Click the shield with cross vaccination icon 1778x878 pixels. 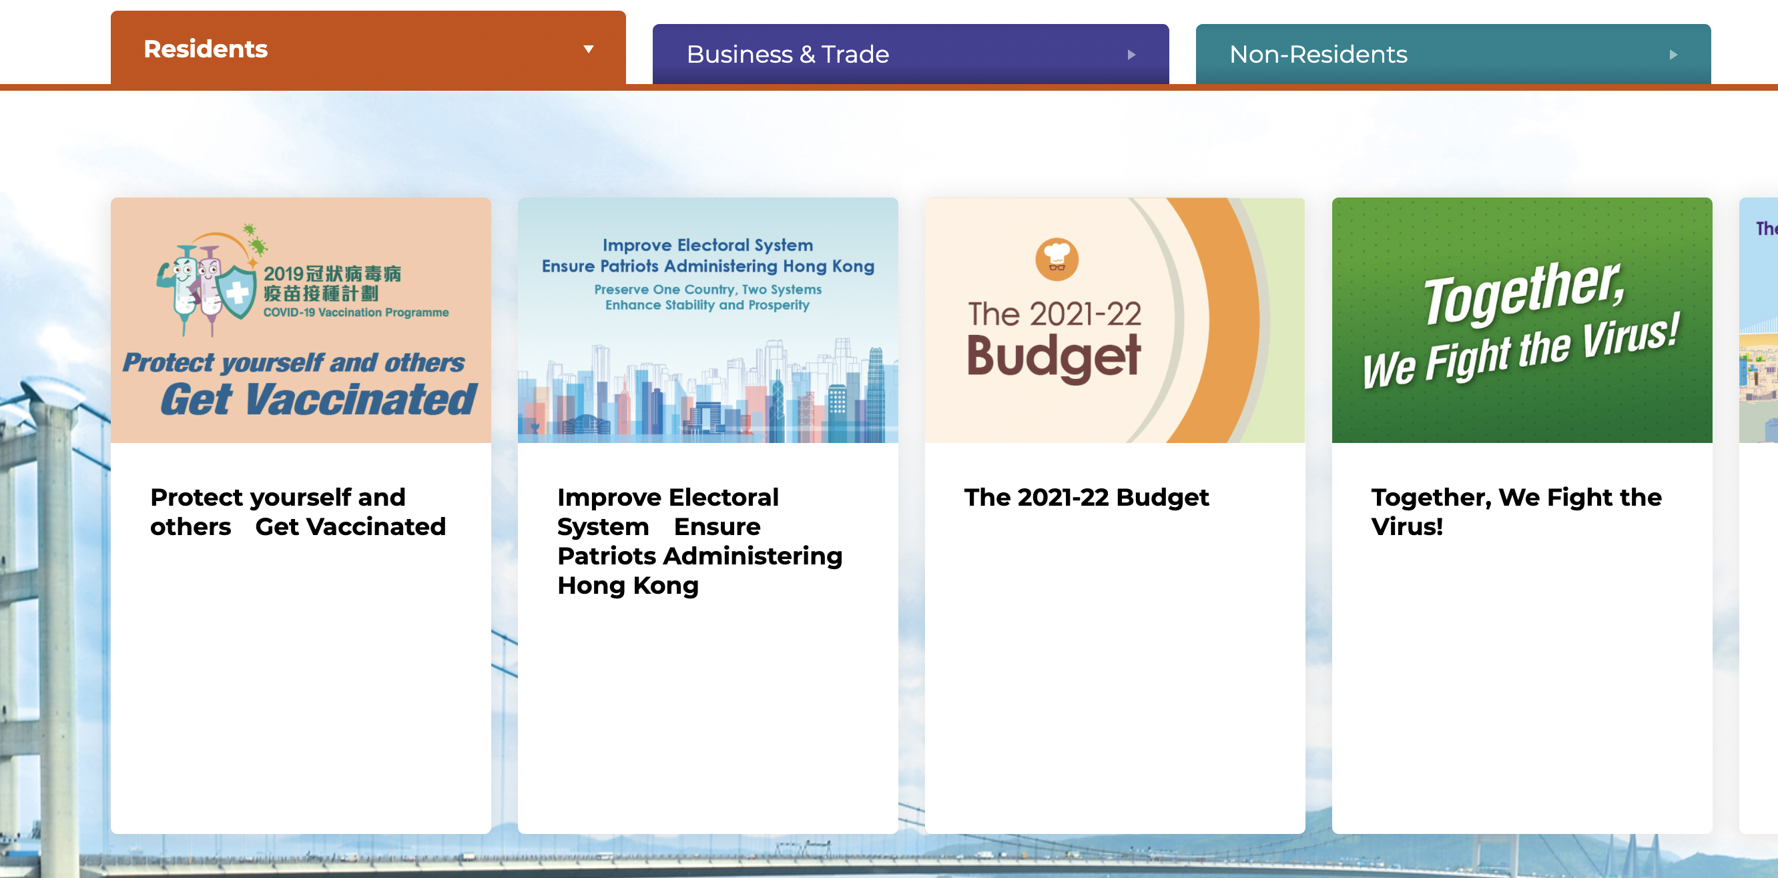pyautogui.click(x=238, y=293)
